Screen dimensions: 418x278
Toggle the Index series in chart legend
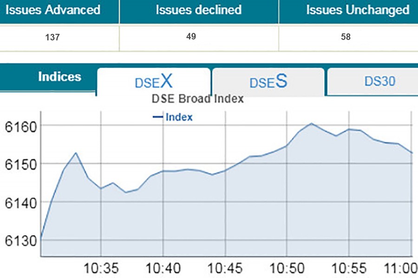tap(179, 117)
